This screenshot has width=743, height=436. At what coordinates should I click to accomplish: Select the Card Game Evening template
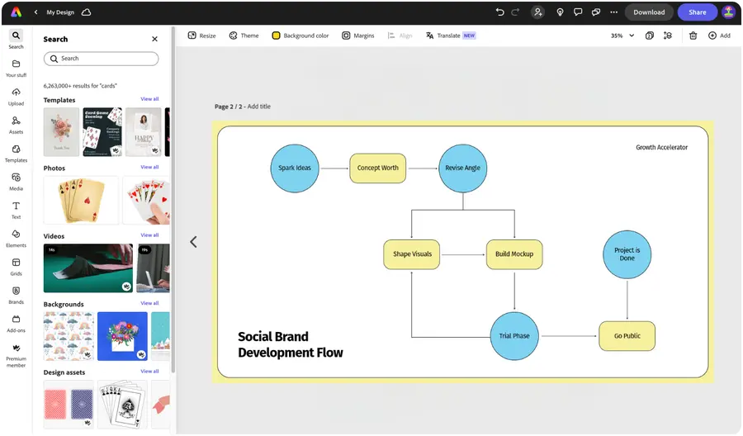click(102, 132)
